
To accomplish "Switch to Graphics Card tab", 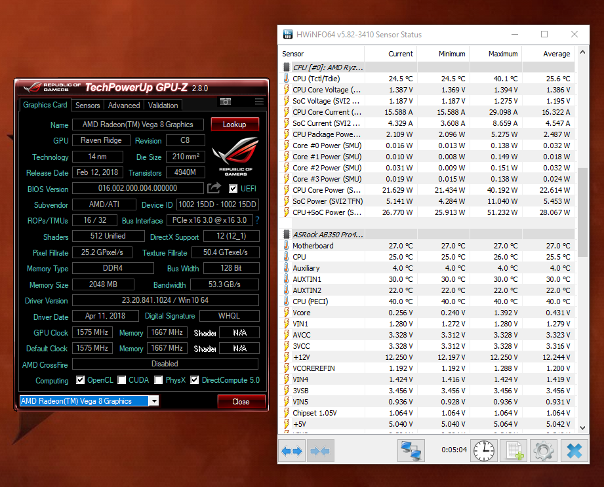I will [45, 105].
